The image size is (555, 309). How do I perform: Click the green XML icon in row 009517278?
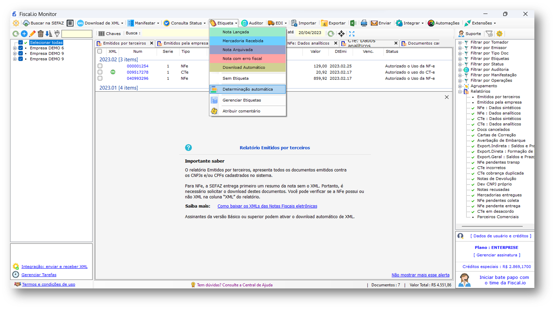113,72
